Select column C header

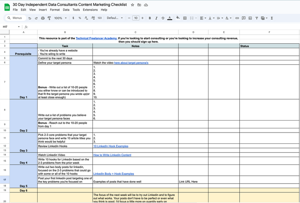point(136,32)
